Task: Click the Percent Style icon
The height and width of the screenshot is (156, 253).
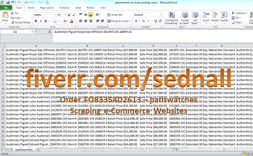Action: (x=143, y=21)
